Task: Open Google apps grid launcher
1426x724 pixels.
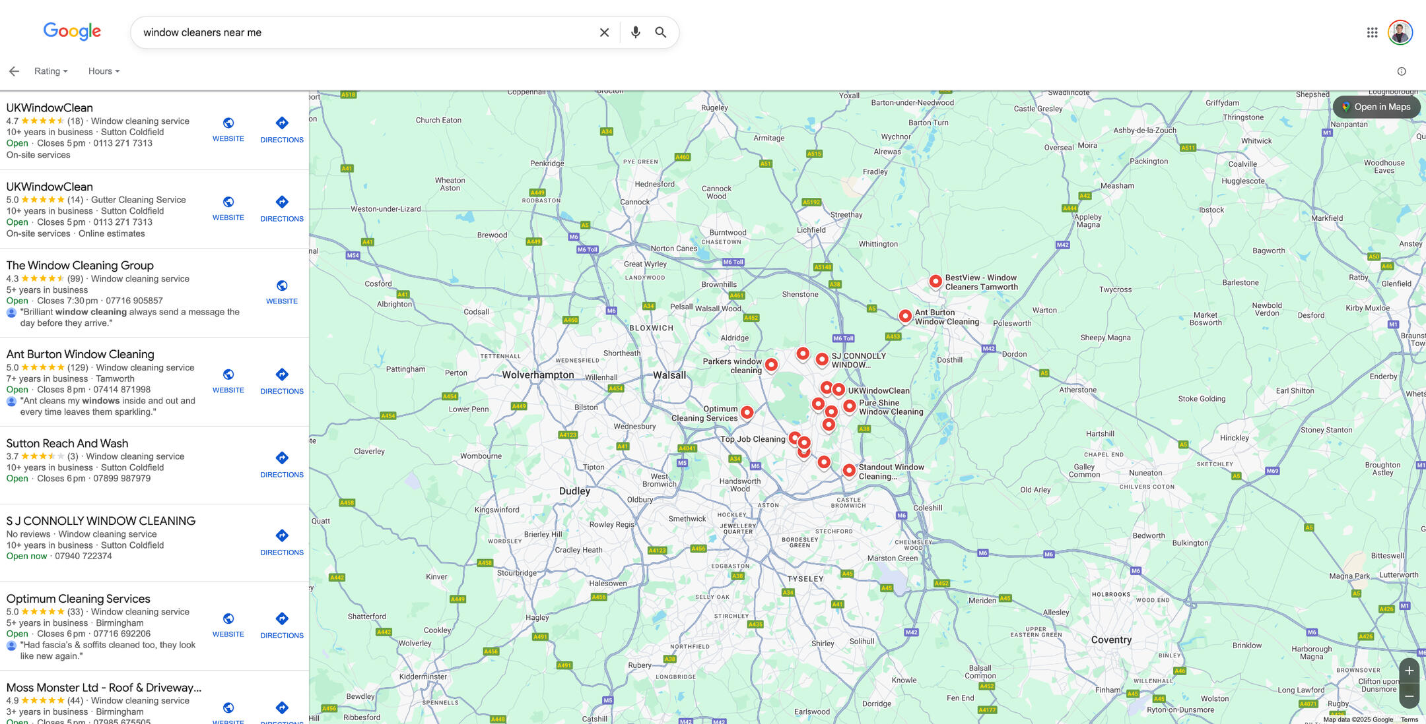Action: point(1372,32)
